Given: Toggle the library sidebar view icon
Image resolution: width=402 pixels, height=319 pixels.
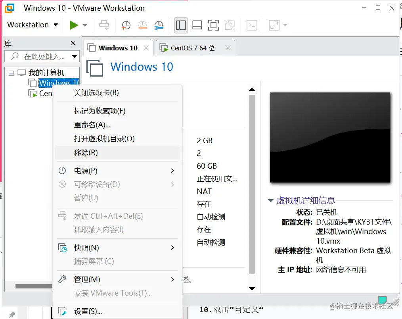Looking at the screenshot, I should pos(181,25).
